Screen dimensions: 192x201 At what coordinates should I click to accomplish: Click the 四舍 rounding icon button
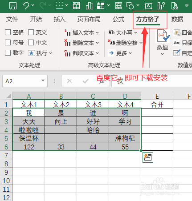point(183,32)
